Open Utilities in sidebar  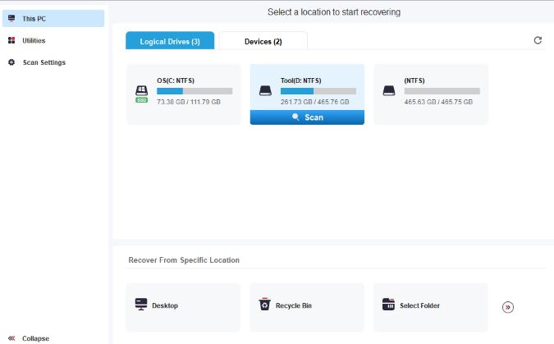click(x=34, y=41)
